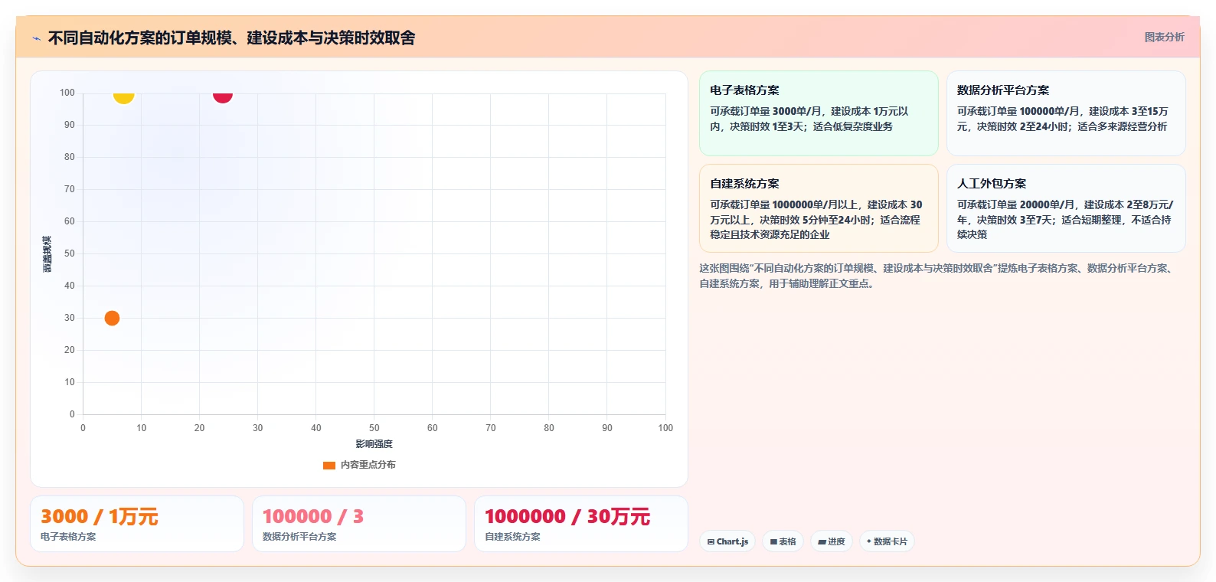Click the Chart.js tag
The height and width of the screenshot is (582, 1216).
click(x=727, y=541)
